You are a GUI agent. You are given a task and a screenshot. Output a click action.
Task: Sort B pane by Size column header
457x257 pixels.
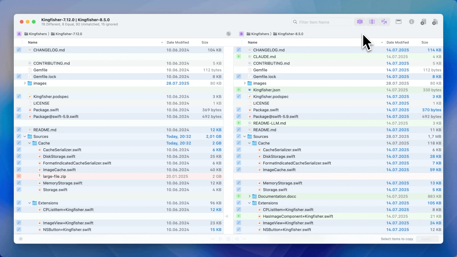click(x=431, y=42)
